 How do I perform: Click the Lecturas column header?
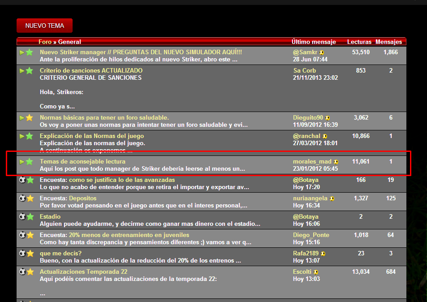click(x=359, y=42)
